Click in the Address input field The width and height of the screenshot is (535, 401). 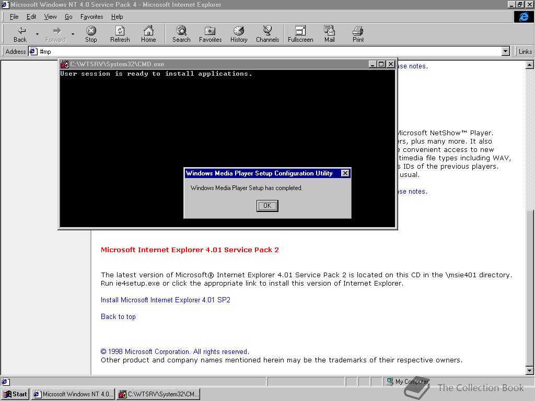(x=270, y=52)
